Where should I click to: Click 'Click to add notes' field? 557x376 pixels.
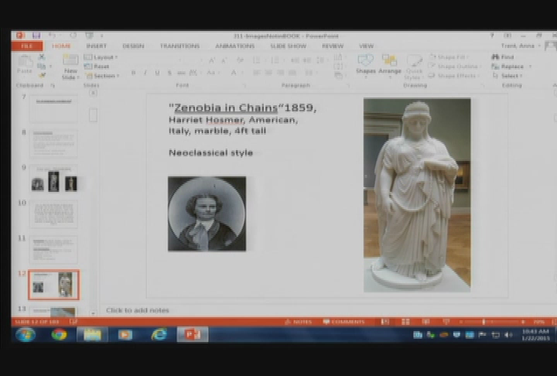[x=138, y=310]
